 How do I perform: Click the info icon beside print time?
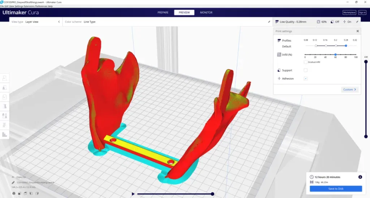(360, 177)
